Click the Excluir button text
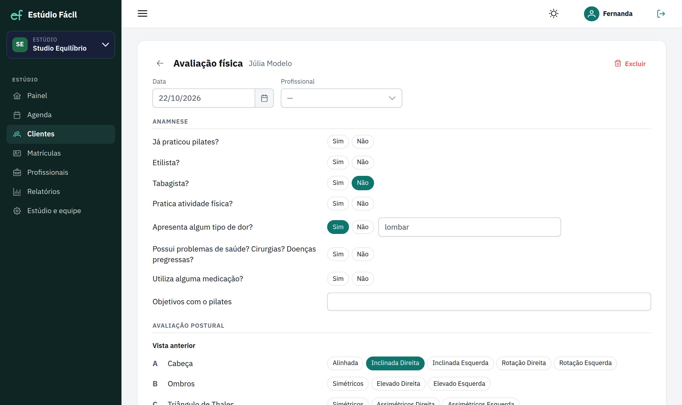Viewport: 682px width, 405px height. 635,64
